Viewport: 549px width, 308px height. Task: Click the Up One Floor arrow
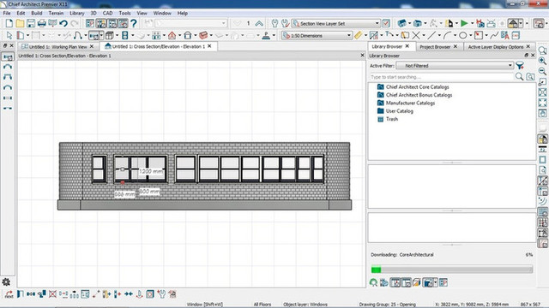click(259, 23)
